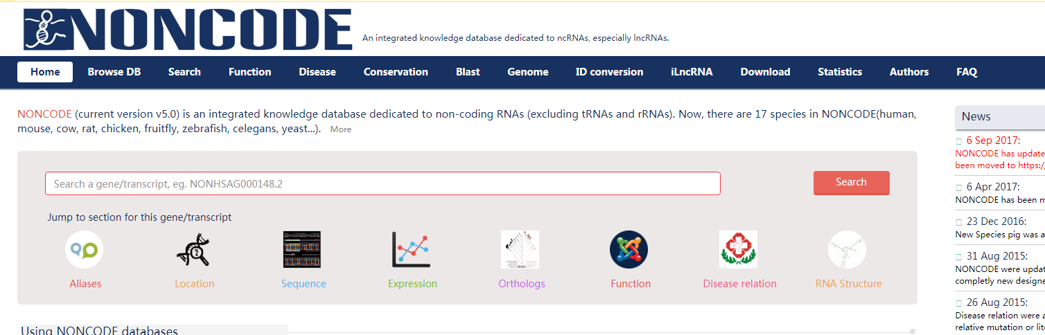Select the Disease relation red cross icon
Image resolution: width=1045 pixels, height=335 pixels.
pos(739,250)
